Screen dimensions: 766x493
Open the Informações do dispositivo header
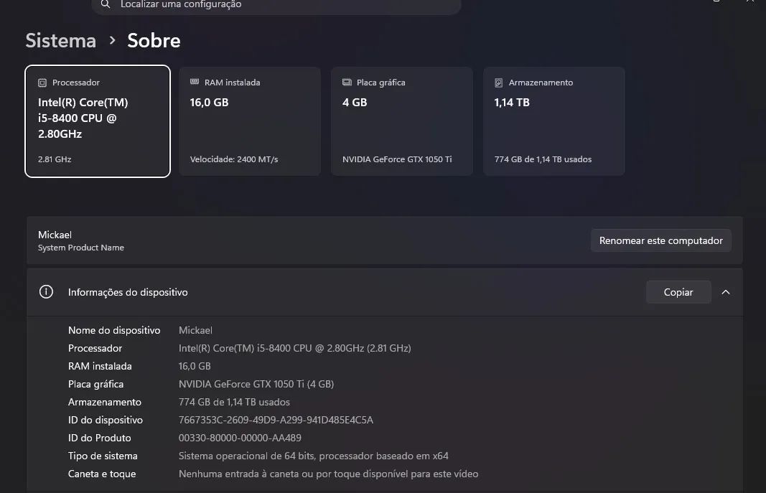tap(385, 292)
